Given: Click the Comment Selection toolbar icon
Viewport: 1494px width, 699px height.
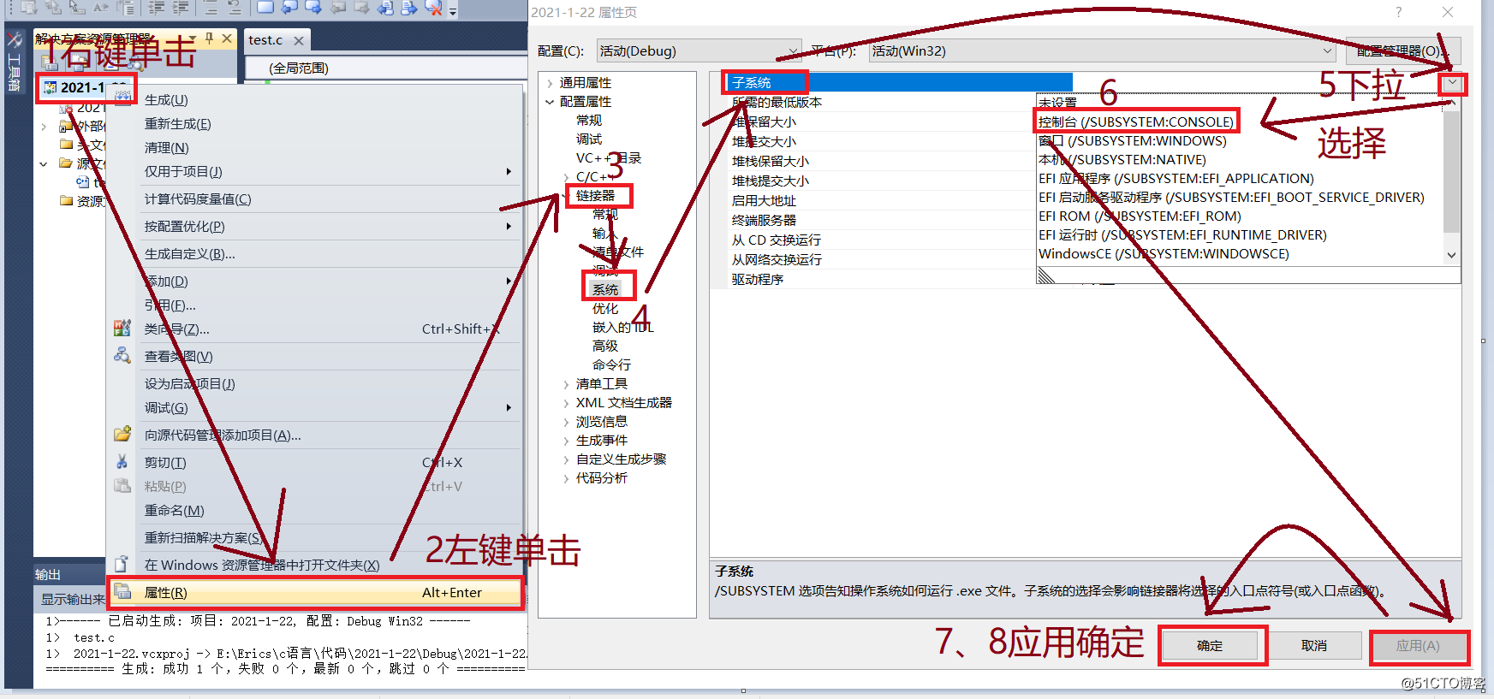Looking at the screenshot, I should 211,8.
